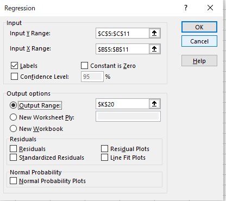Uncheck the Labels checkbox
The width and height of the screenshot is (226, 201).
pyautogui.click(x=14, y=66)
